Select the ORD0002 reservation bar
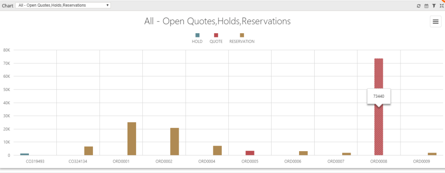445x173 pixels. pos(174,141)
